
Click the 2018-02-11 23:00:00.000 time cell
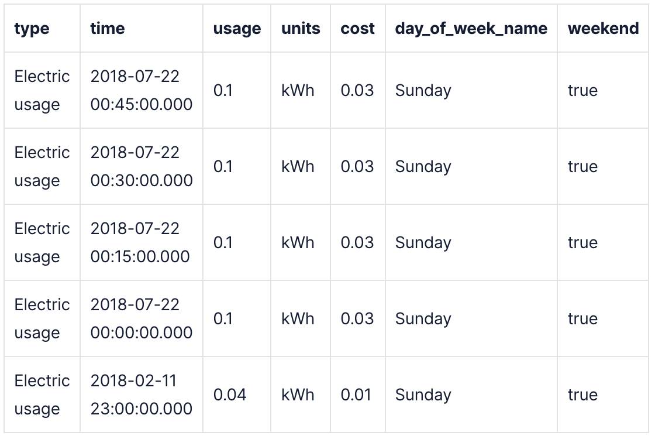(x=141, y=395)
